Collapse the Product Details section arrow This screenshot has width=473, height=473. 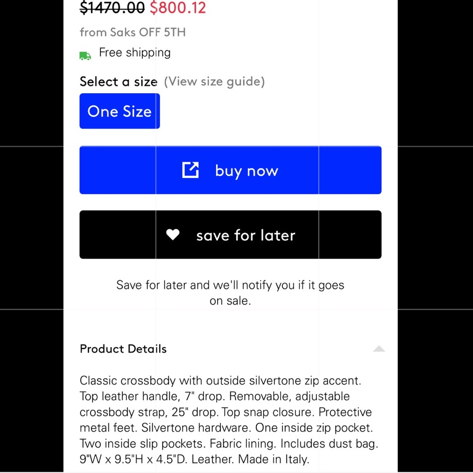[x=379, y=349]
